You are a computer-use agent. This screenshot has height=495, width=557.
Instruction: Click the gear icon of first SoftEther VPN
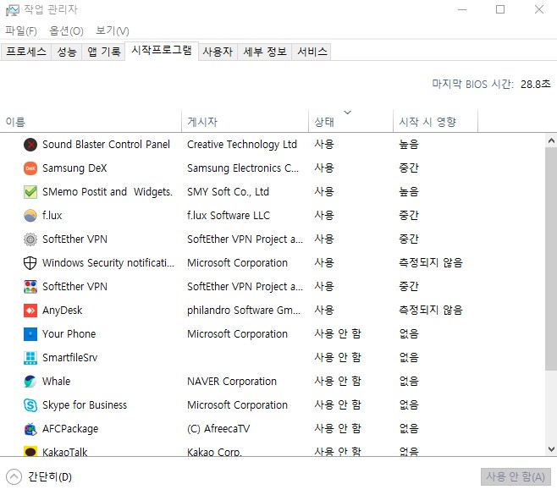pos(30,239)
